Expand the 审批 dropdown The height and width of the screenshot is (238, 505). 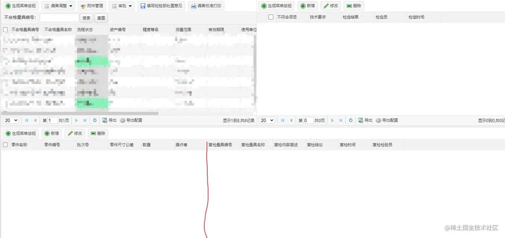[x=122, y=6]
